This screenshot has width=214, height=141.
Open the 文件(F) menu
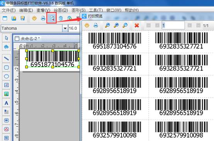pyautogui.click(x=8, y=10)
